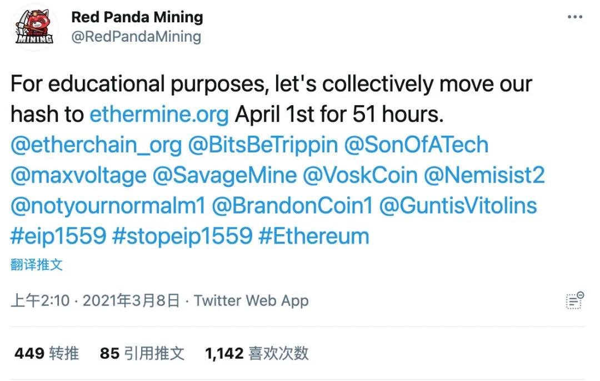Open the Red Panda Mining display name
The image size is (600, 381).
[137, 17]
